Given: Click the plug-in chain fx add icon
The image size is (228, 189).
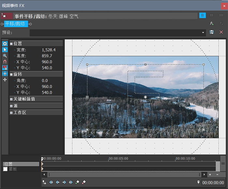Looking at the screenshot, I should [212, 23].
